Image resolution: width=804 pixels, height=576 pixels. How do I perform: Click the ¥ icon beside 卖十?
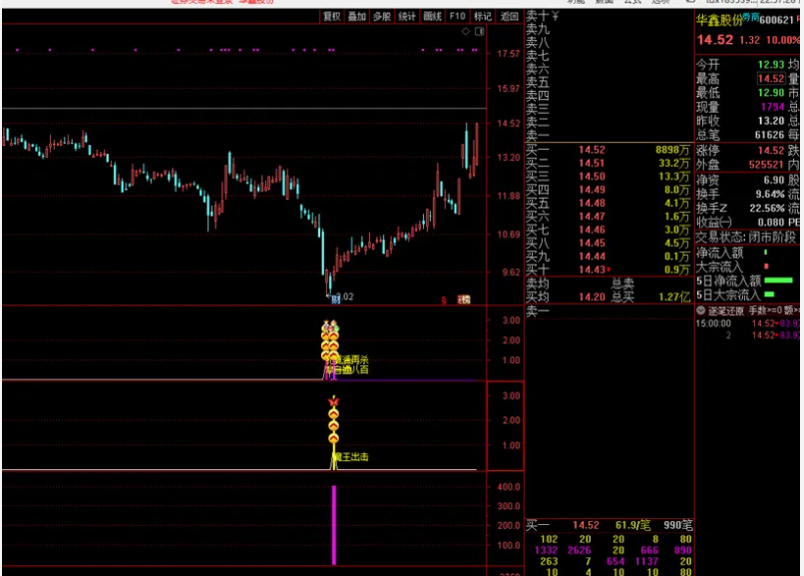556,16
